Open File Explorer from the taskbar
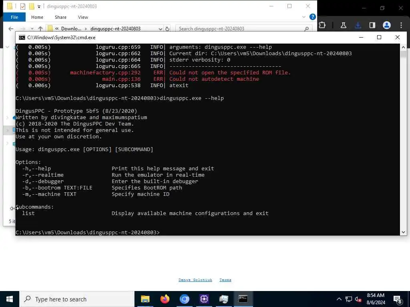 145,299
